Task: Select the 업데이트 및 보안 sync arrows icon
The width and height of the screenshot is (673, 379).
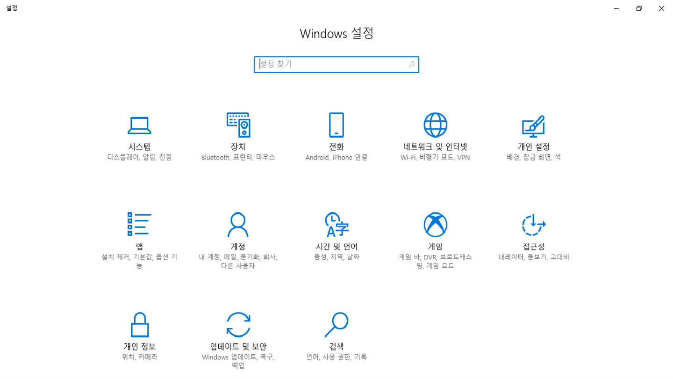Action: [238, 325]
